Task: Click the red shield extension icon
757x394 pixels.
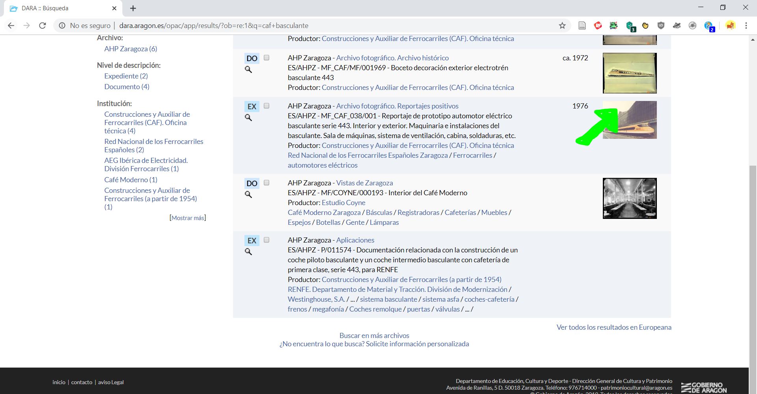Action: pyautogui.click(x=598, y=26)
